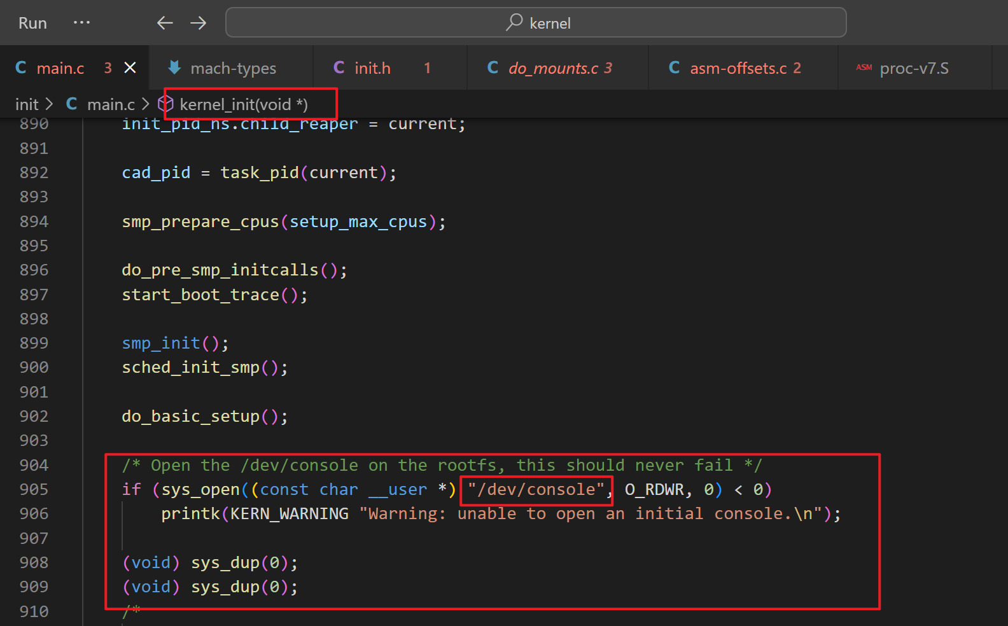Click the setup_max_cpus argument
Image resolution: width=1008 pixels, height=626 pixels.
[x=358, y=222]
